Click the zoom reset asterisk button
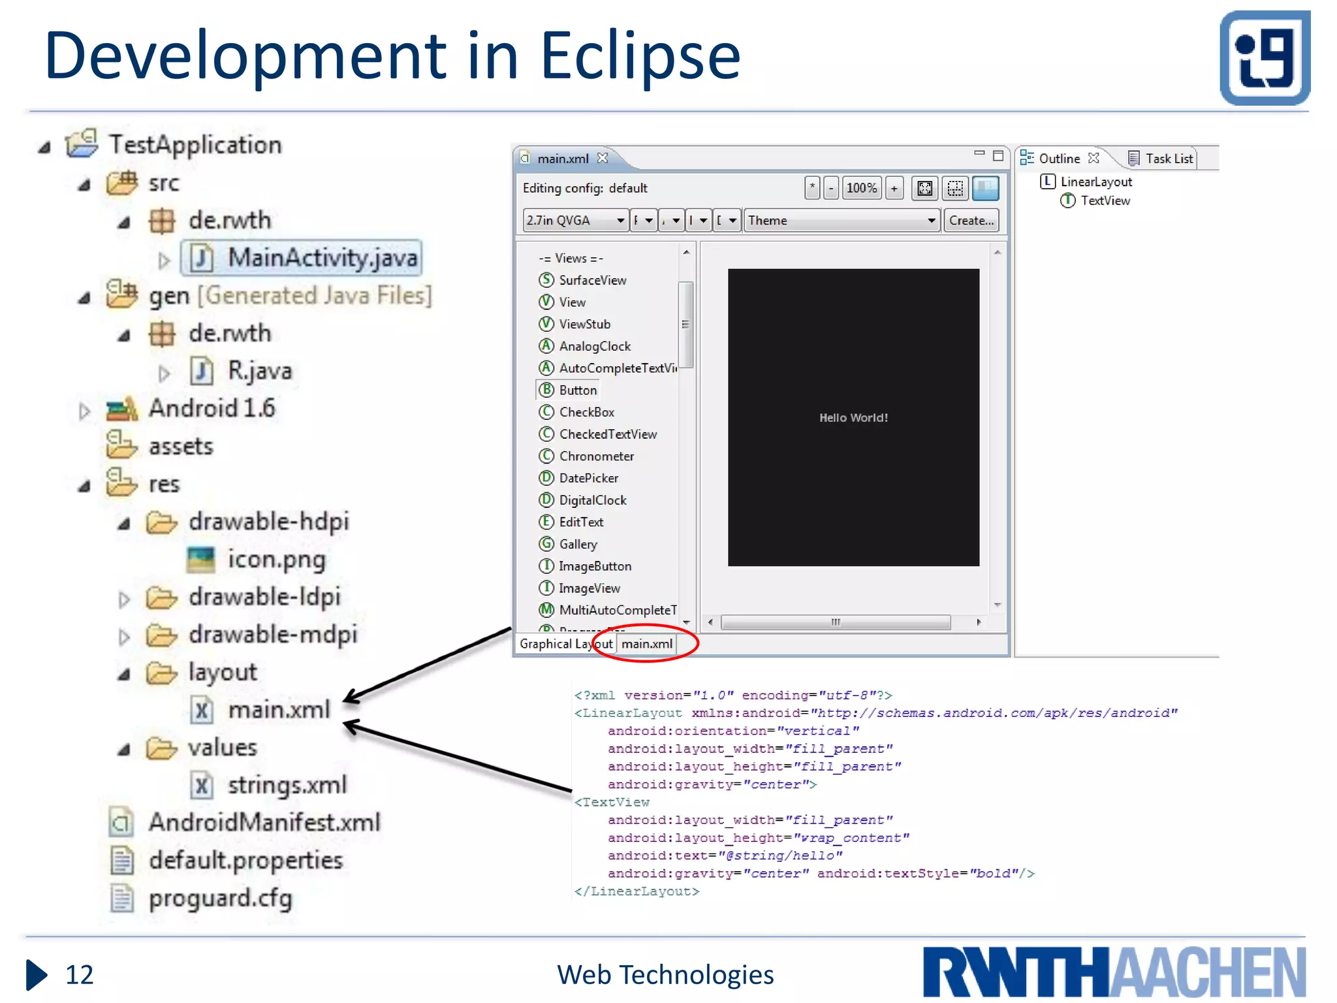Screen dimensions: 1337x1003 812,189
